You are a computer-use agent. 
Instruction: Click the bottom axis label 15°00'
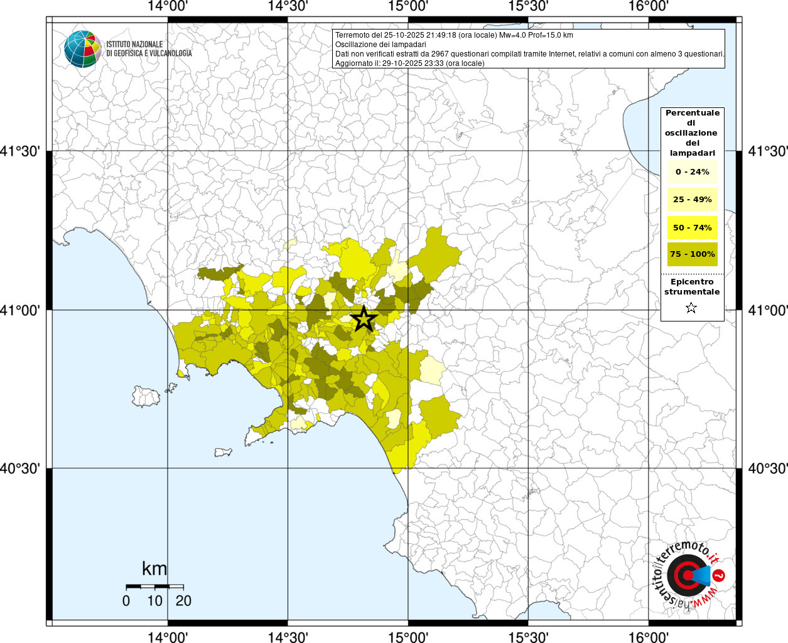(x=408, y=637)
